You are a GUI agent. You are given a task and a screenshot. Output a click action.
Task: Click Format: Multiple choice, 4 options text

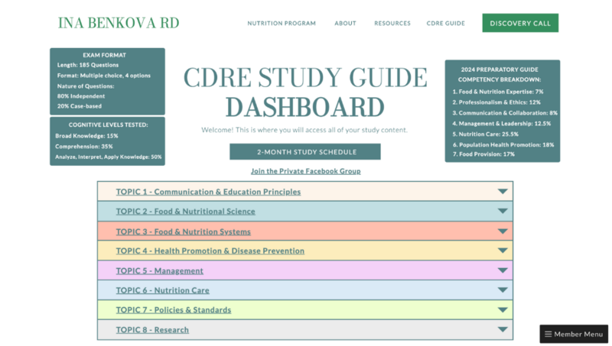(x=104, y=76)
